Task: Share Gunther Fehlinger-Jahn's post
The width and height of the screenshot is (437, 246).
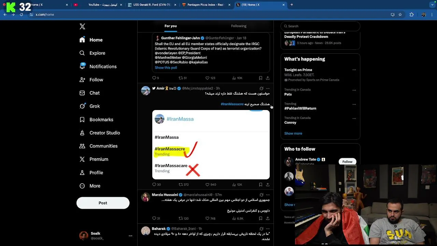Action: pyautogui.click(x=268, y=78)
